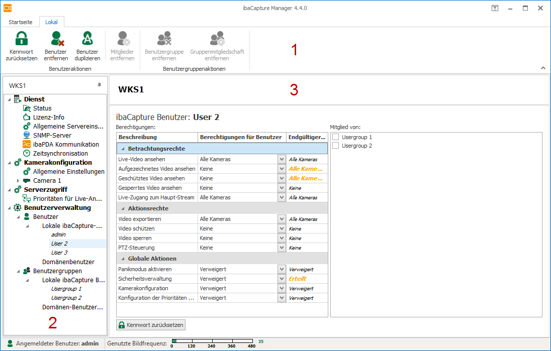Open Panikmodus aktivieren permission dropdown

click(x=282, y=270)
